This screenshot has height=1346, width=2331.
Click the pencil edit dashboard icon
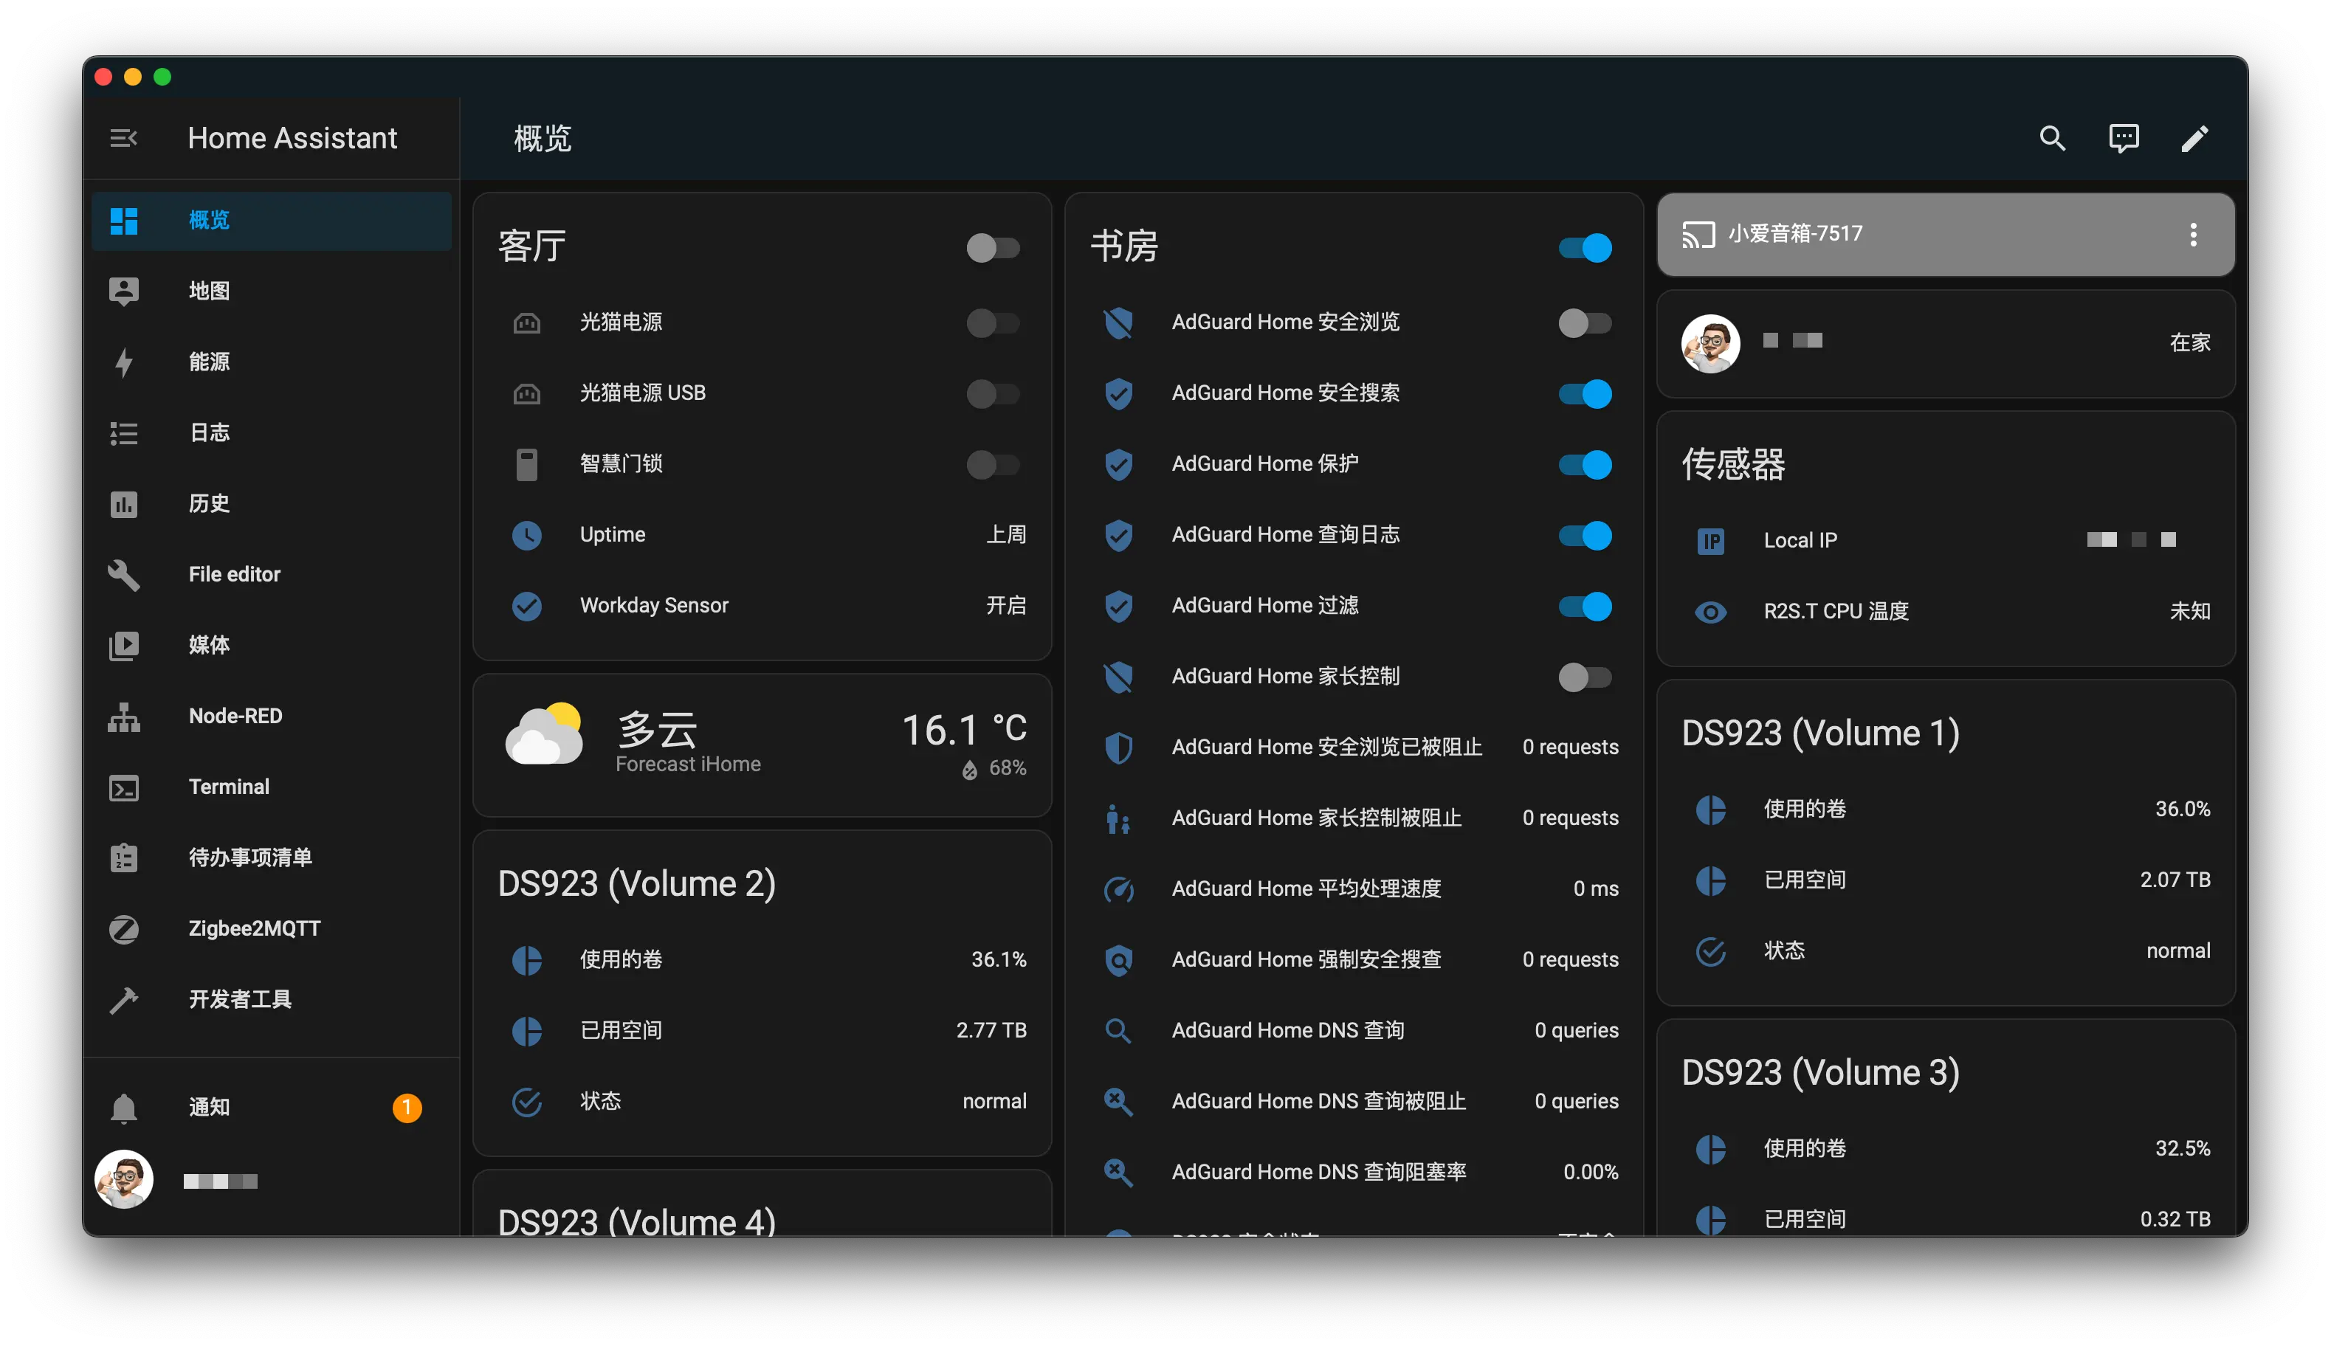pyautogui.click(x=2194, y=139)
